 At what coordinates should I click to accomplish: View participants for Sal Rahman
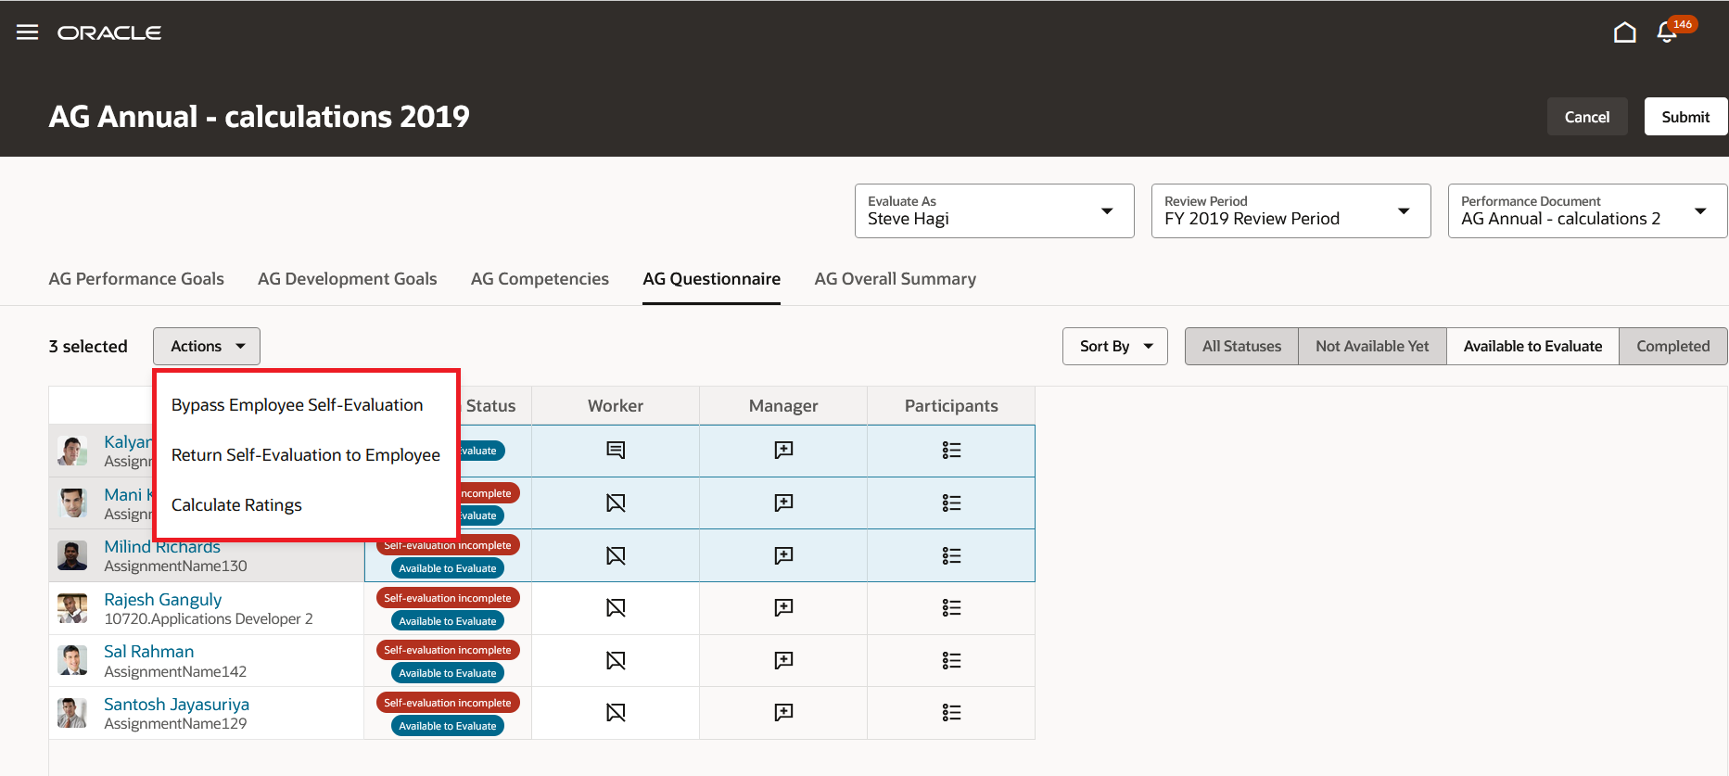951,660
